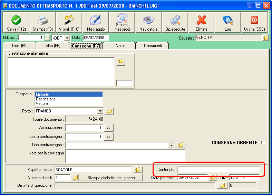Expand the Tipo contrassegno dropdown
The image size is (272, 195).
click(171, 145)
